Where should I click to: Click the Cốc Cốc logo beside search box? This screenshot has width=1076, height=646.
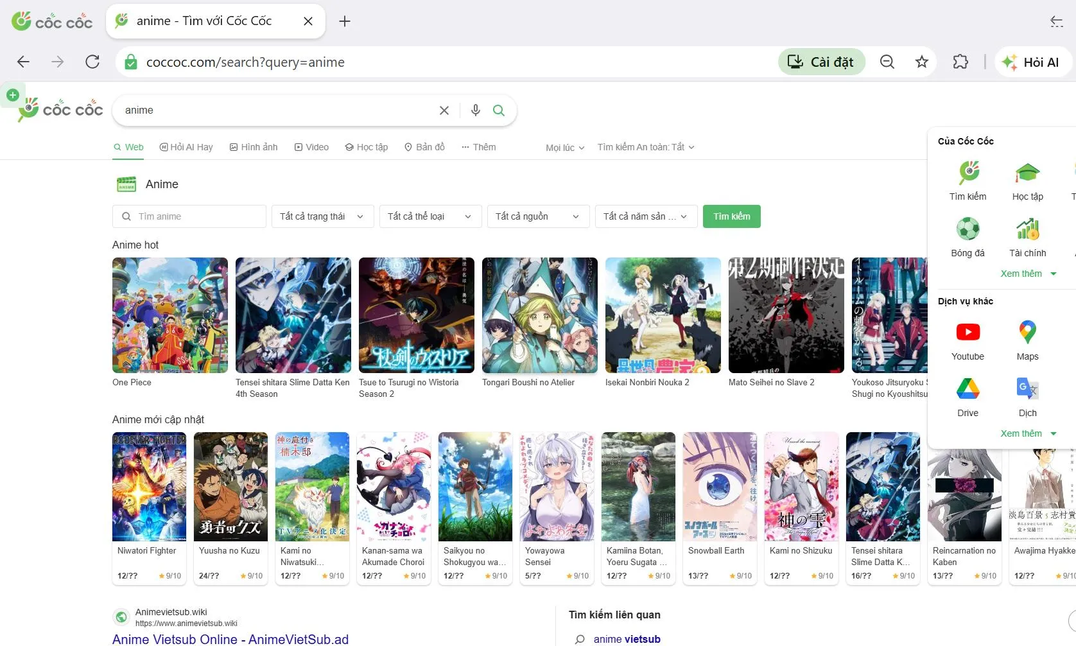tap(61, 109)
